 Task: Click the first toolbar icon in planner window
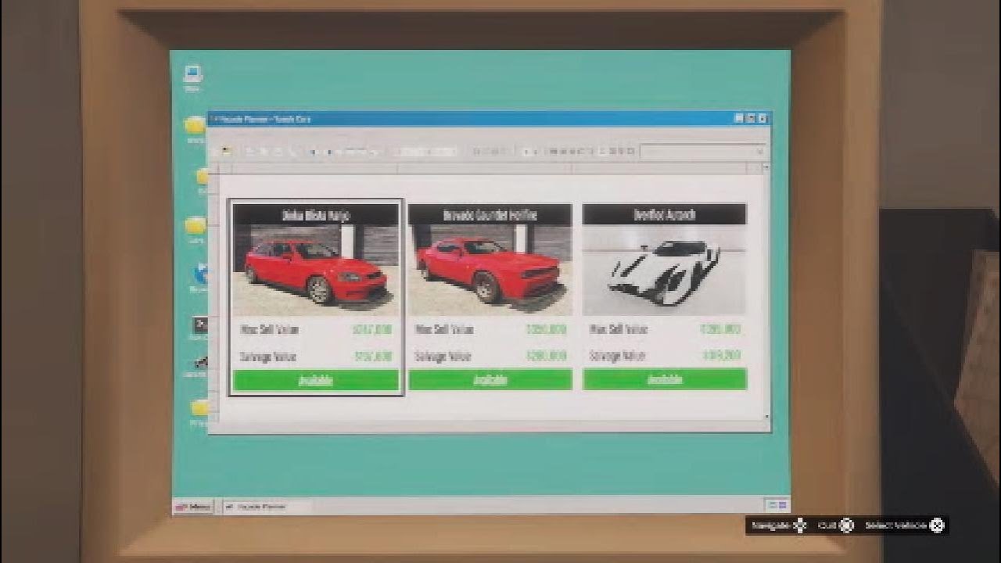pos(225,151)
